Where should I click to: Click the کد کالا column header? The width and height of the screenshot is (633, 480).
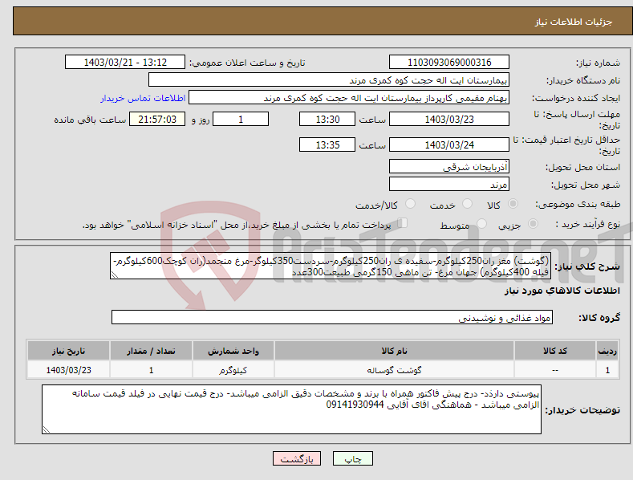(x=555, y=351)
